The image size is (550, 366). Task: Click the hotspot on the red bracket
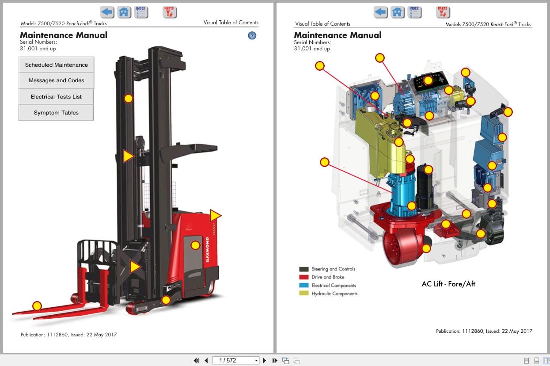[446, 224]
